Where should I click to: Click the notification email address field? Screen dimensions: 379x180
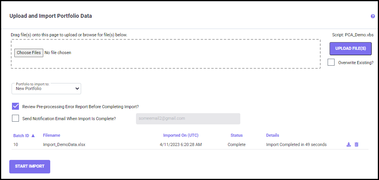click(x=188, y=119)
